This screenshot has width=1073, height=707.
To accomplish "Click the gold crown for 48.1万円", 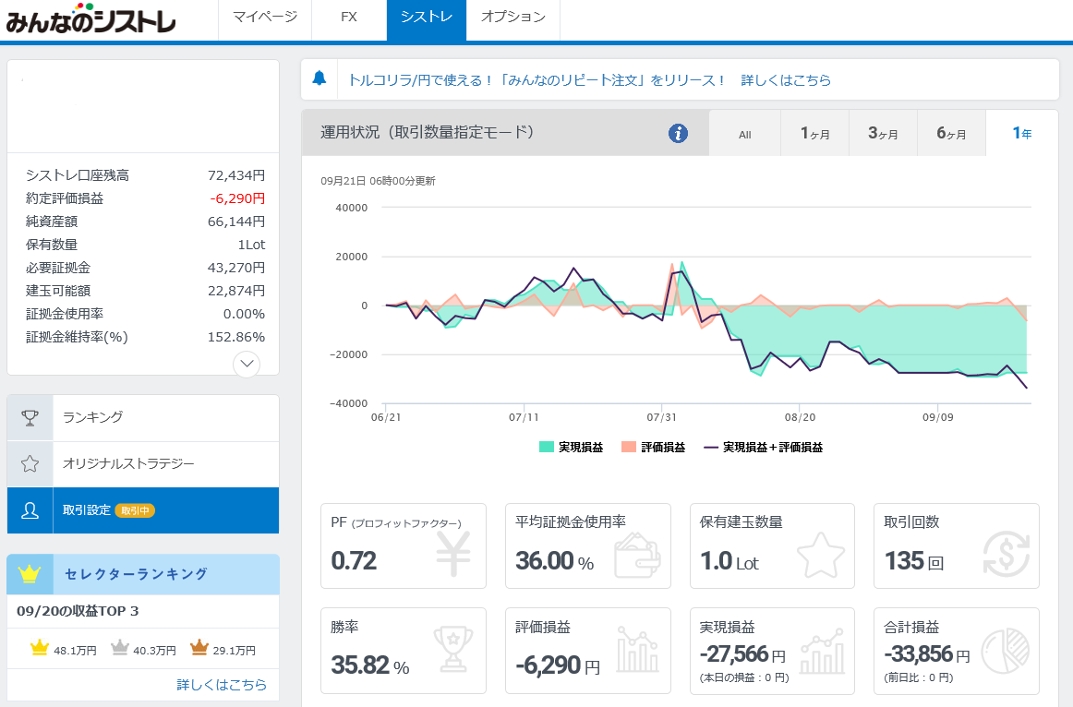I will 39,649.
